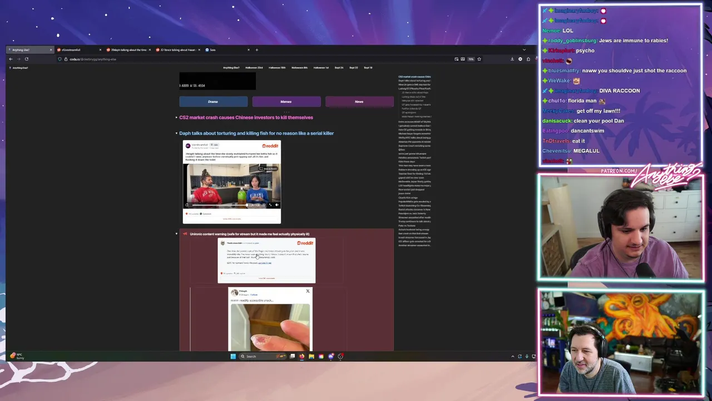Play the Reddit video of Daph in kitchen
This screenshot has height=401, width=712.
click(232, 185)
